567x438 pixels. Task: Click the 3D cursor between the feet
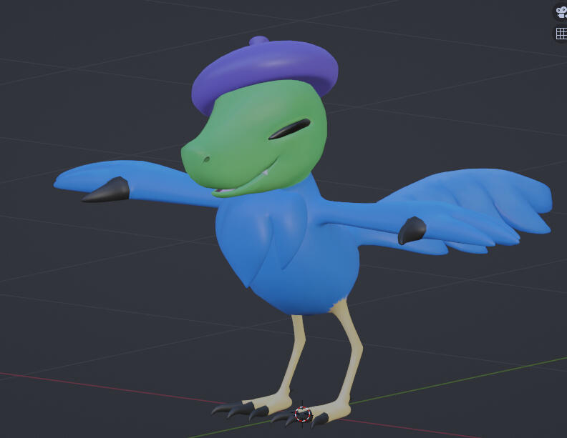click(303, 414)
